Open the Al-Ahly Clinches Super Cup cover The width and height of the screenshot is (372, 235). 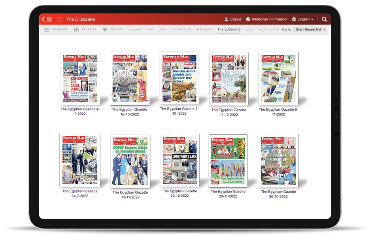[x=278, y=161]
